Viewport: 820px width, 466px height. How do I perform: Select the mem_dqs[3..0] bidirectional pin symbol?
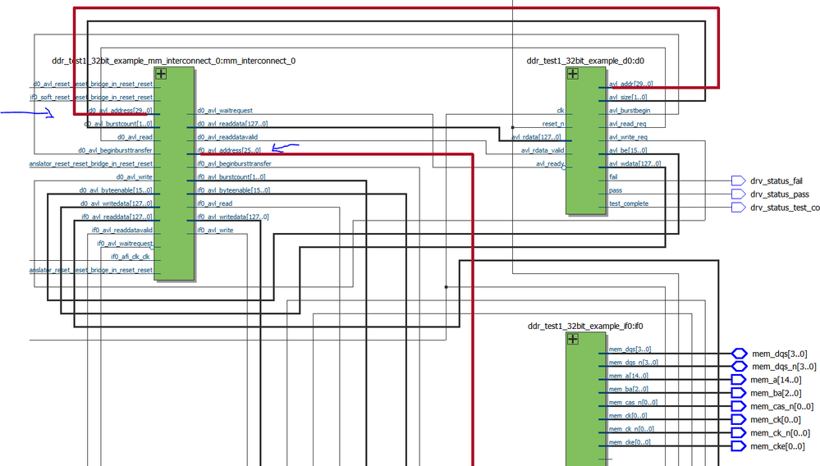coord(739,354)
